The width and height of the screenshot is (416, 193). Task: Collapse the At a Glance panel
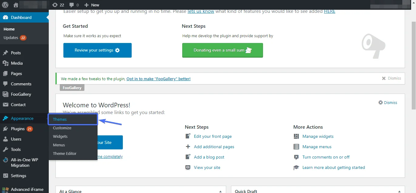pyautogui.click(x=220, y=191)
